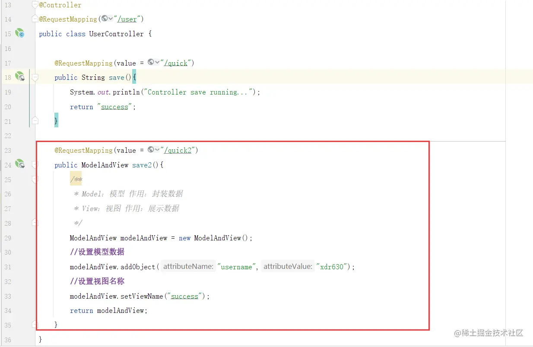This screenshot has width=533, height=347.
Task: Click the ModelAndView return type on line 24
Action: (x=105, y=165)
